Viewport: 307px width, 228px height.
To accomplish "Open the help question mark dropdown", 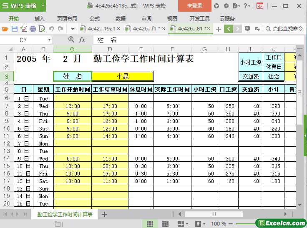I will tap(247, 6).
